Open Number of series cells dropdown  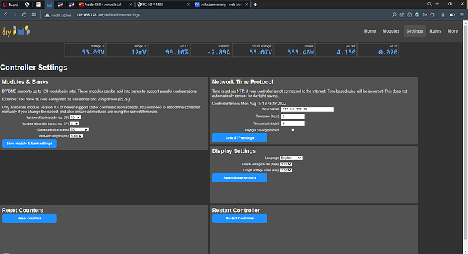(x=75, y=117)
